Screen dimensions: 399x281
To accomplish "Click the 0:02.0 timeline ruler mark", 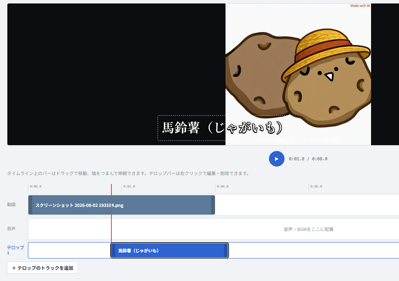I will tap(129, 187).
